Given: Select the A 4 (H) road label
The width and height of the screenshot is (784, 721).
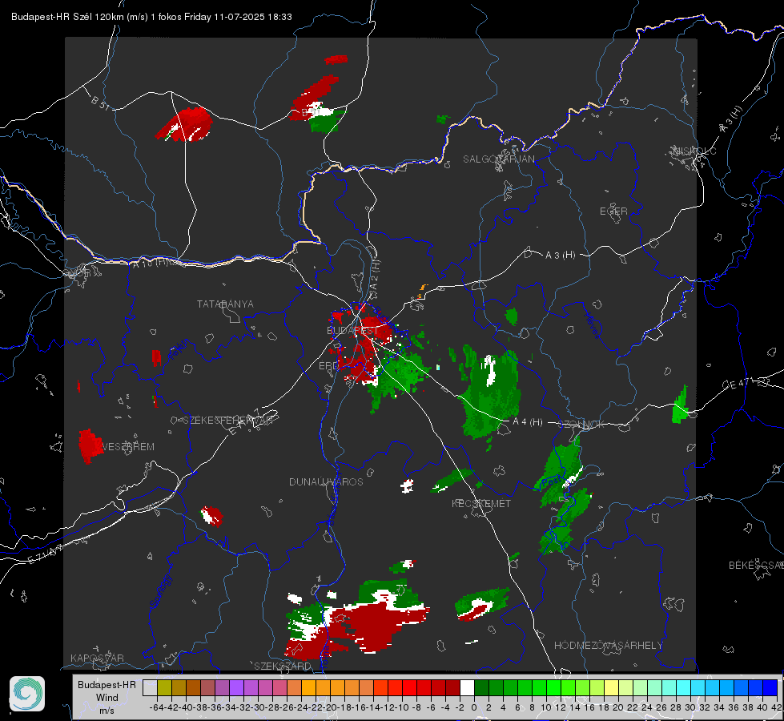Looking at the screenshot, I should [528, 422].
